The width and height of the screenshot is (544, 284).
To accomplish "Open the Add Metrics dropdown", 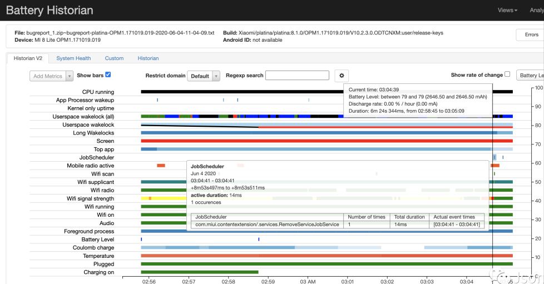I will pos(51,76).
